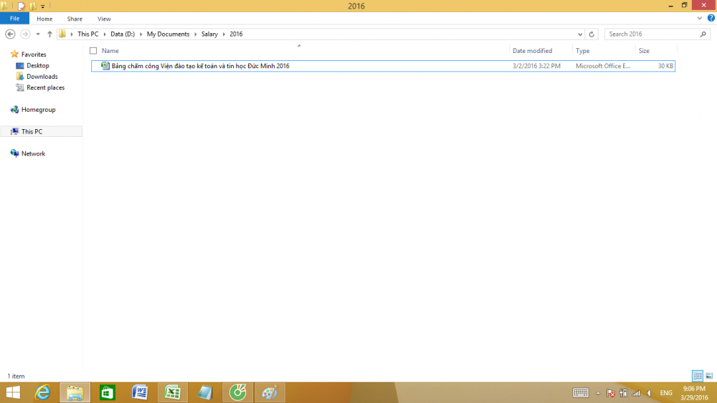Click Properties icon in the title bar
The width and height of the screenshot is (717, 403).
[22, 6]
